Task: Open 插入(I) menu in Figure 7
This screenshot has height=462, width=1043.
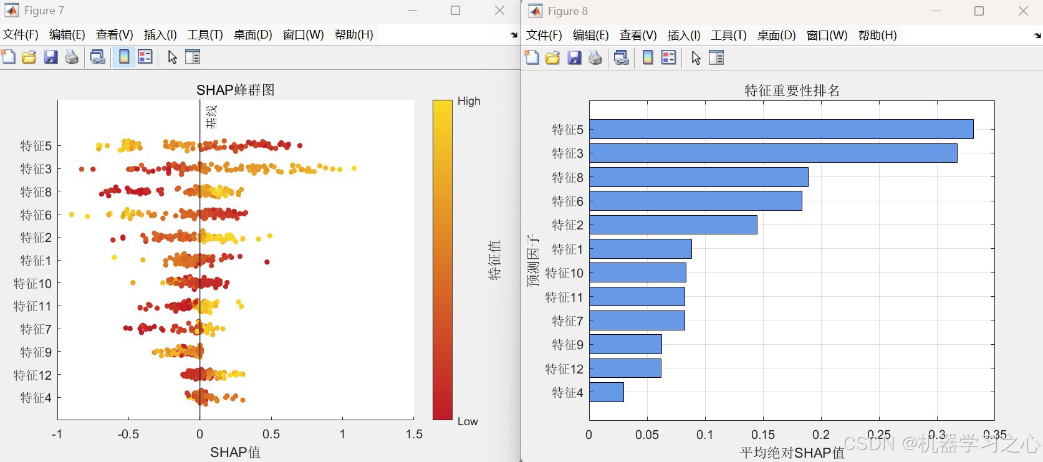Action: coord(160,35)
